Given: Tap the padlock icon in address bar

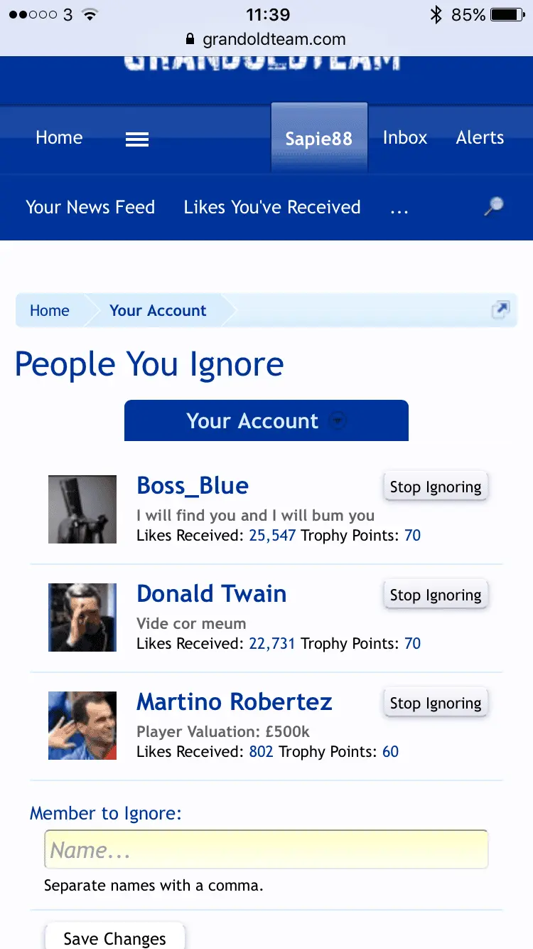Looking at the screenshot, I should pos(189,40).
